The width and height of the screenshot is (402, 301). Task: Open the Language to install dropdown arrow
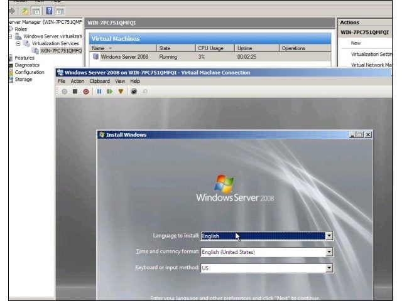(x=329, y=236)
